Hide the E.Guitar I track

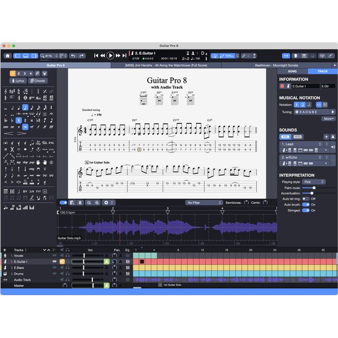54,261
